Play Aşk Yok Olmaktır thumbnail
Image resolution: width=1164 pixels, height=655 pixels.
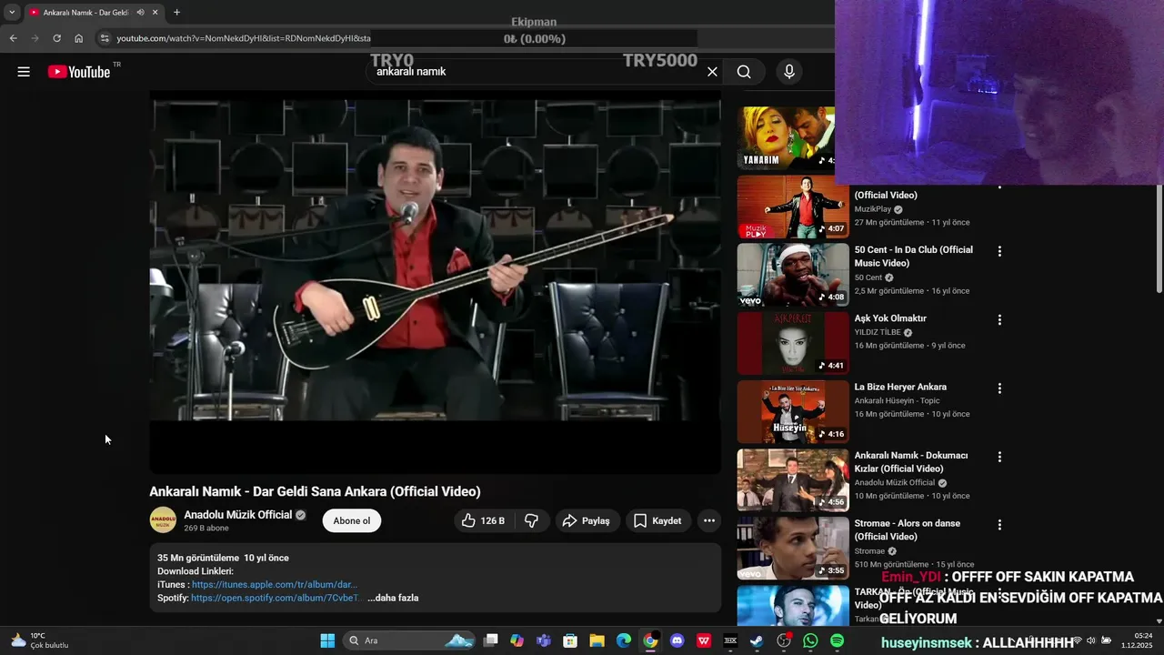point(793,343)
